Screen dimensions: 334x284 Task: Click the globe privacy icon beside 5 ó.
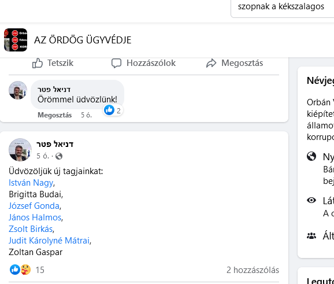tap(59, 156)
